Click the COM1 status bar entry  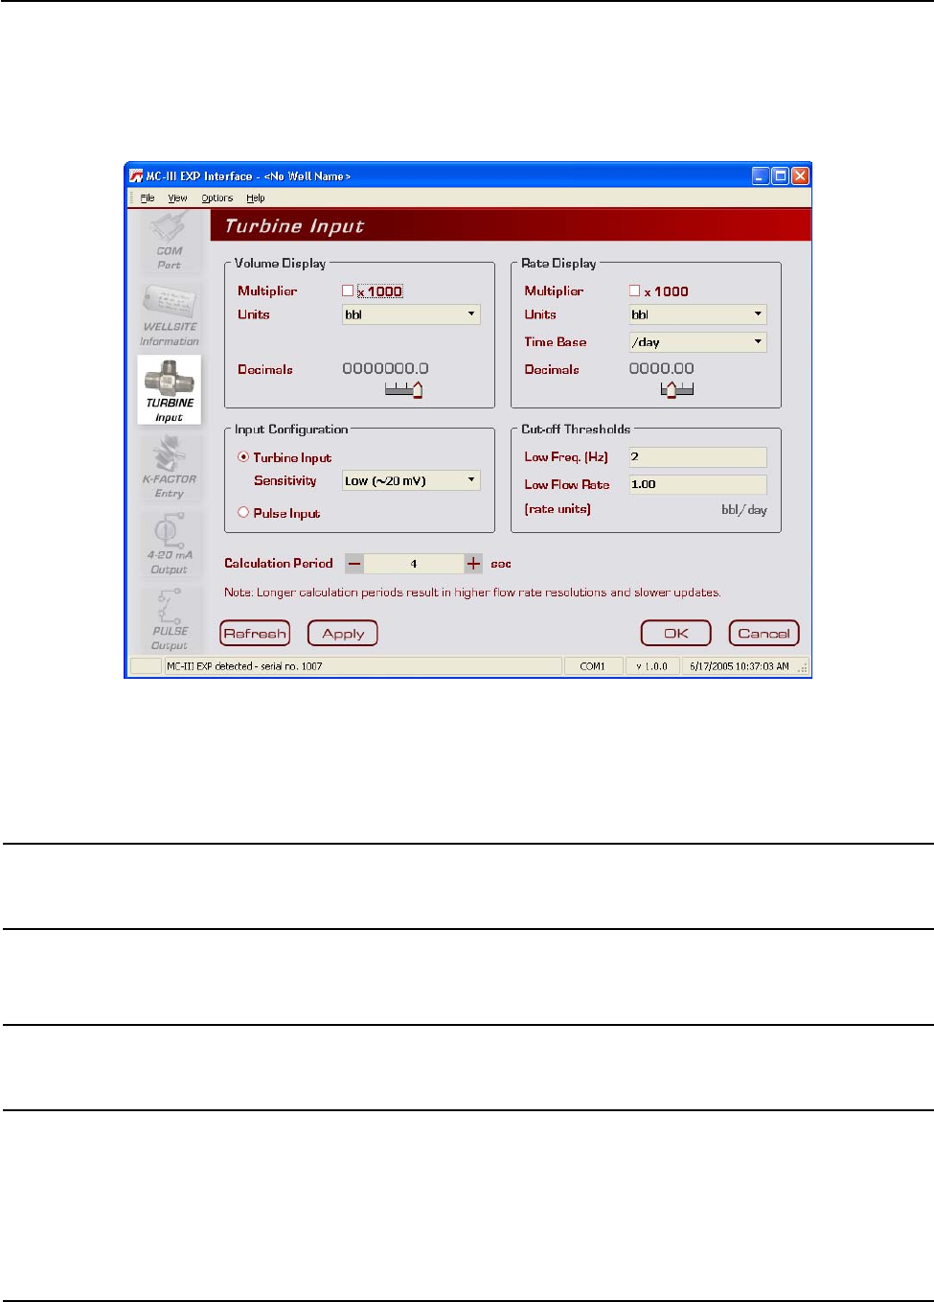tap(593, 666)
